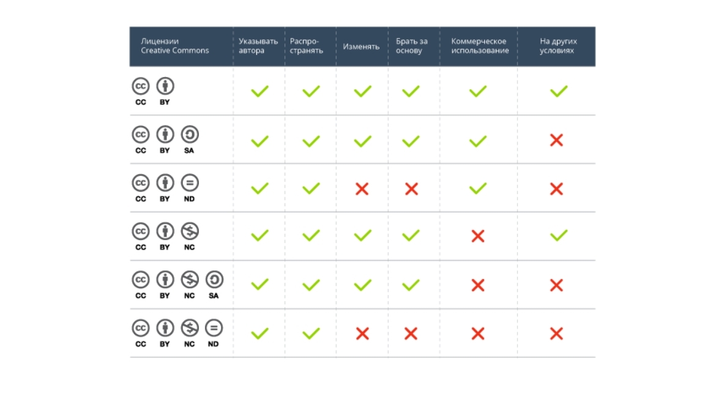Click the ND icon in the CC BY NC ND row
This screenshot has width=719, height=394.
[x=214, y=329]
